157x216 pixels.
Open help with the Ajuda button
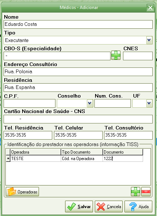click(138, 207)
